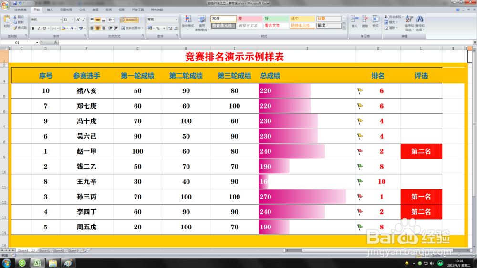Align text to top of cell
This screenshot has width=477, height=268.
click(92, 20)
